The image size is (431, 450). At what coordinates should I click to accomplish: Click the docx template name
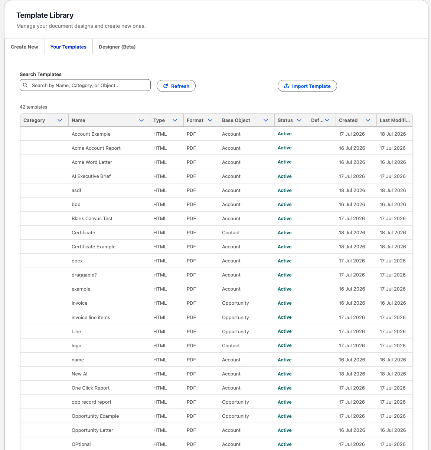(77, 261)
